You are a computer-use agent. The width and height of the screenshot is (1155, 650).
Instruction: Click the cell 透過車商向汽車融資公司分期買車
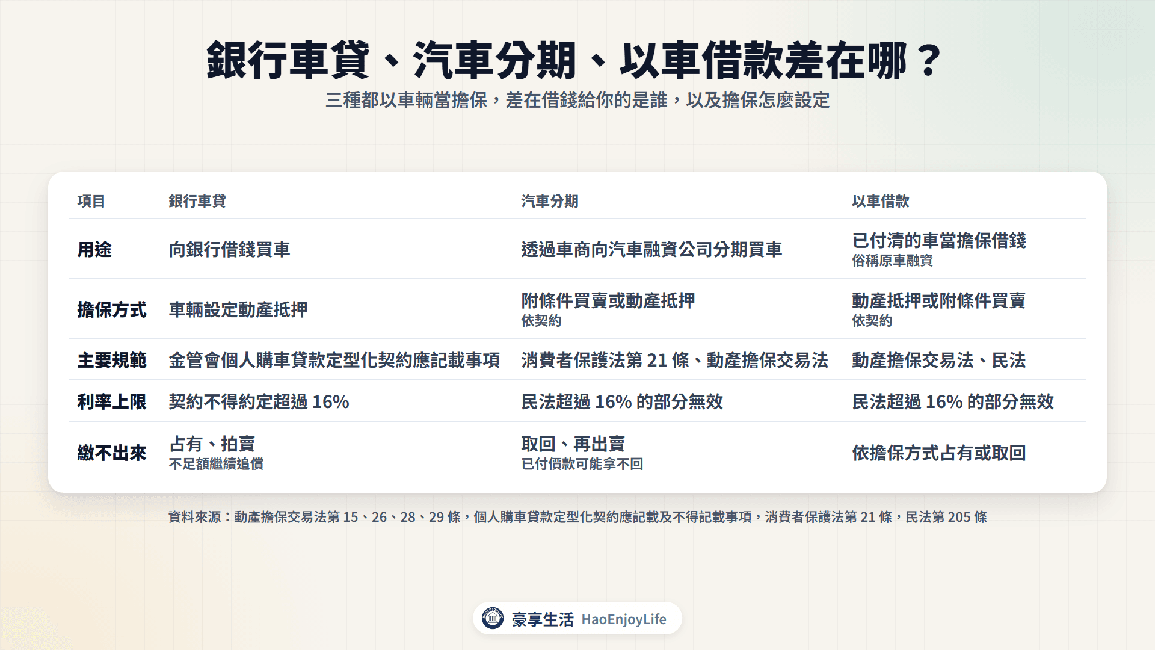651,249
